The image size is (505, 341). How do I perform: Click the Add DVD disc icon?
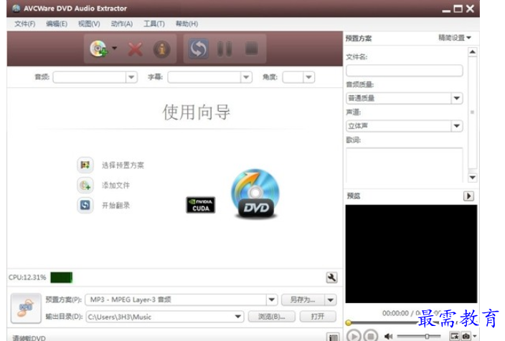coord(98,49)
